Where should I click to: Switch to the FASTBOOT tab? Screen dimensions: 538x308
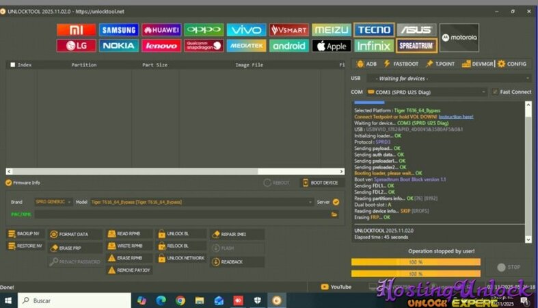point(401,64)
